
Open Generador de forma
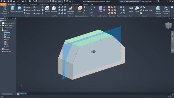click(71, 10)
